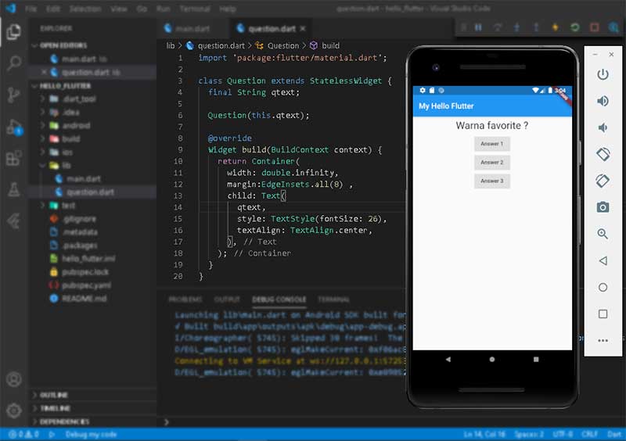This screenshot has width=626, height=441.
Task: Expand the android folder in explorer
Action: [76, 125]
